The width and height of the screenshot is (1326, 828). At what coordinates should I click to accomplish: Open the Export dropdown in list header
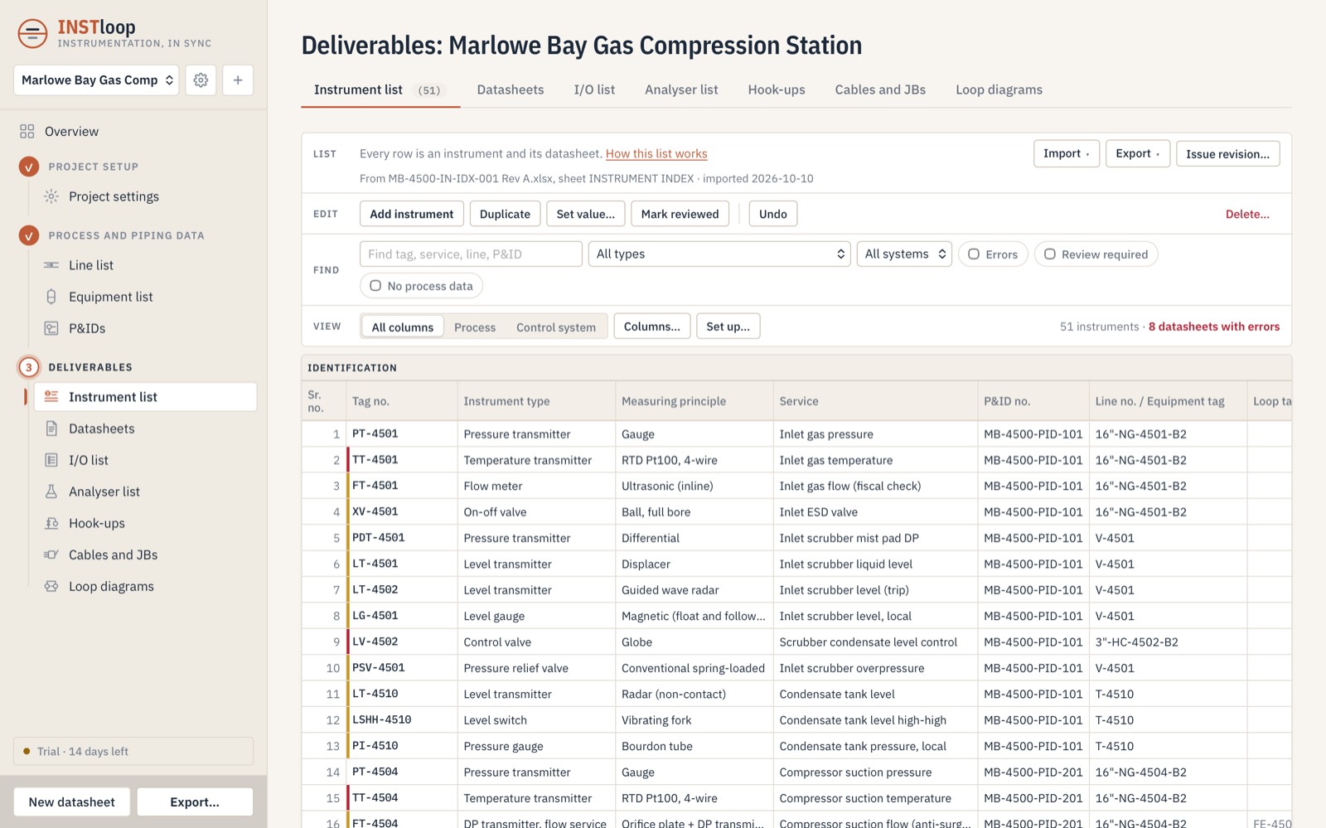[1138, 153]
